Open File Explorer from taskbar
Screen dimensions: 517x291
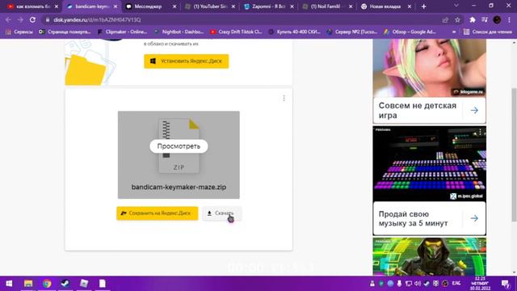28,284
